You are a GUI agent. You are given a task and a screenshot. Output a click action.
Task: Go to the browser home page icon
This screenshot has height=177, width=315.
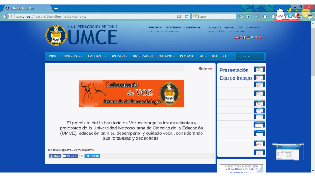(265, 17)
